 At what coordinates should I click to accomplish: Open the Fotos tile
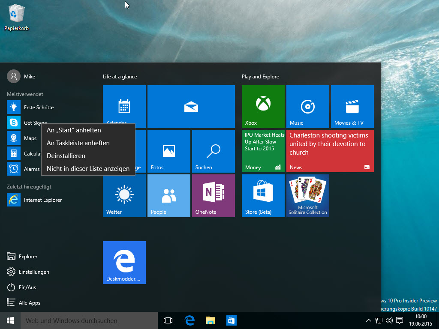pos(169,151)
